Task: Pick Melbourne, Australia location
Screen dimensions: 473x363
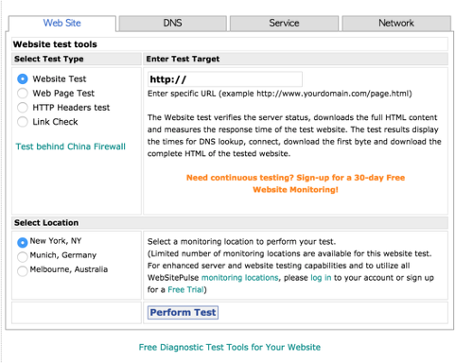Action: pyautogui.click(x=23, y=270)
